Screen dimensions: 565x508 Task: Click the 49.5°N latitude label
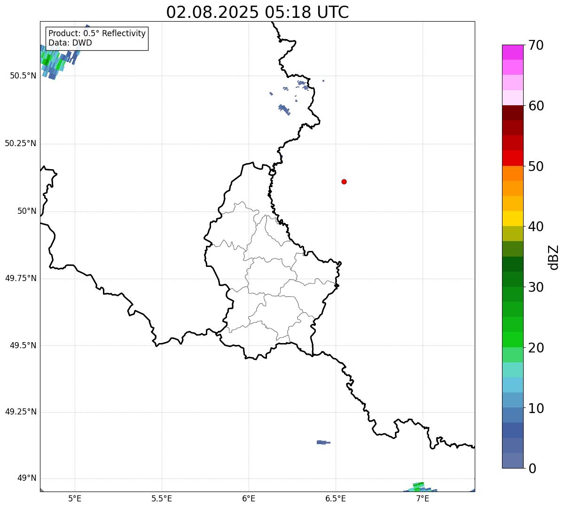point(23,345)
